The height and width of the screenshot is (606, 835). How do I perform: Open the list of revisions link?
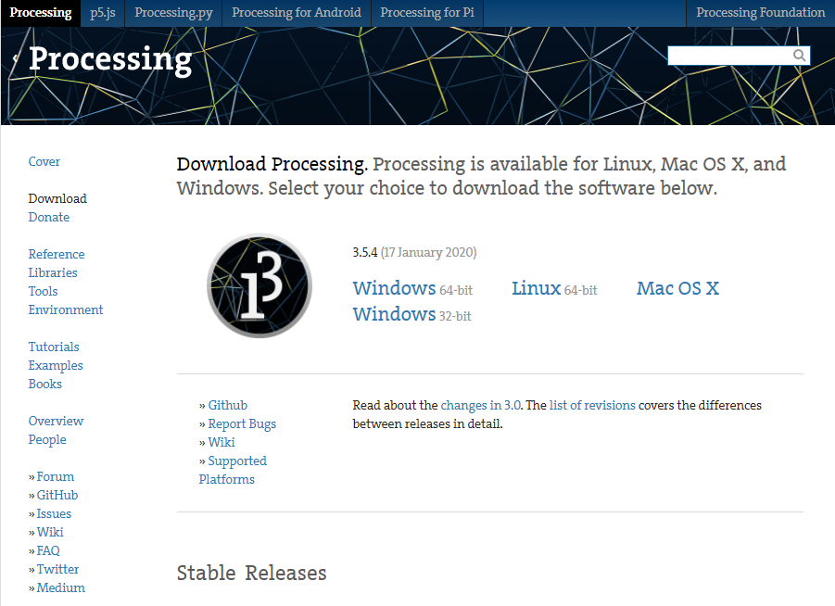point(592,405)
